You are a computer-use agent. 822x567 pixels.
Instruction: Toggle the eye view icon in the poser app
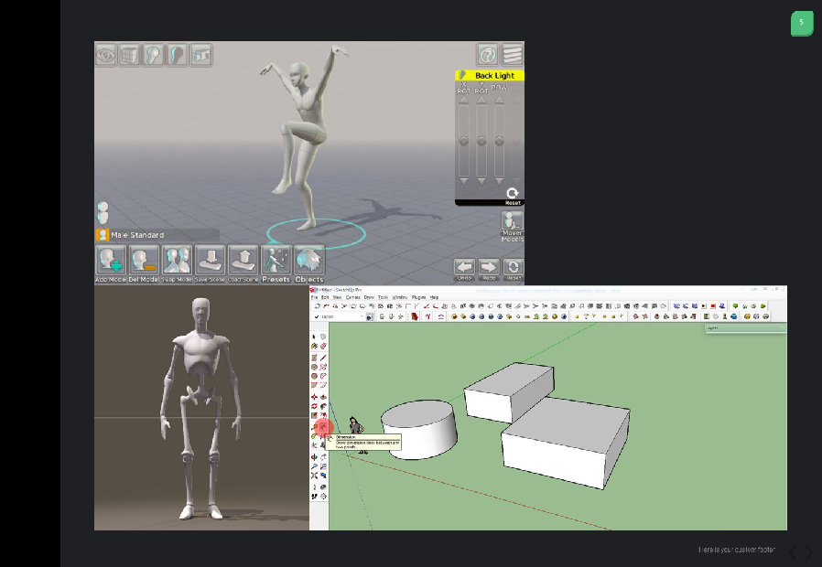tap(106, 55)
